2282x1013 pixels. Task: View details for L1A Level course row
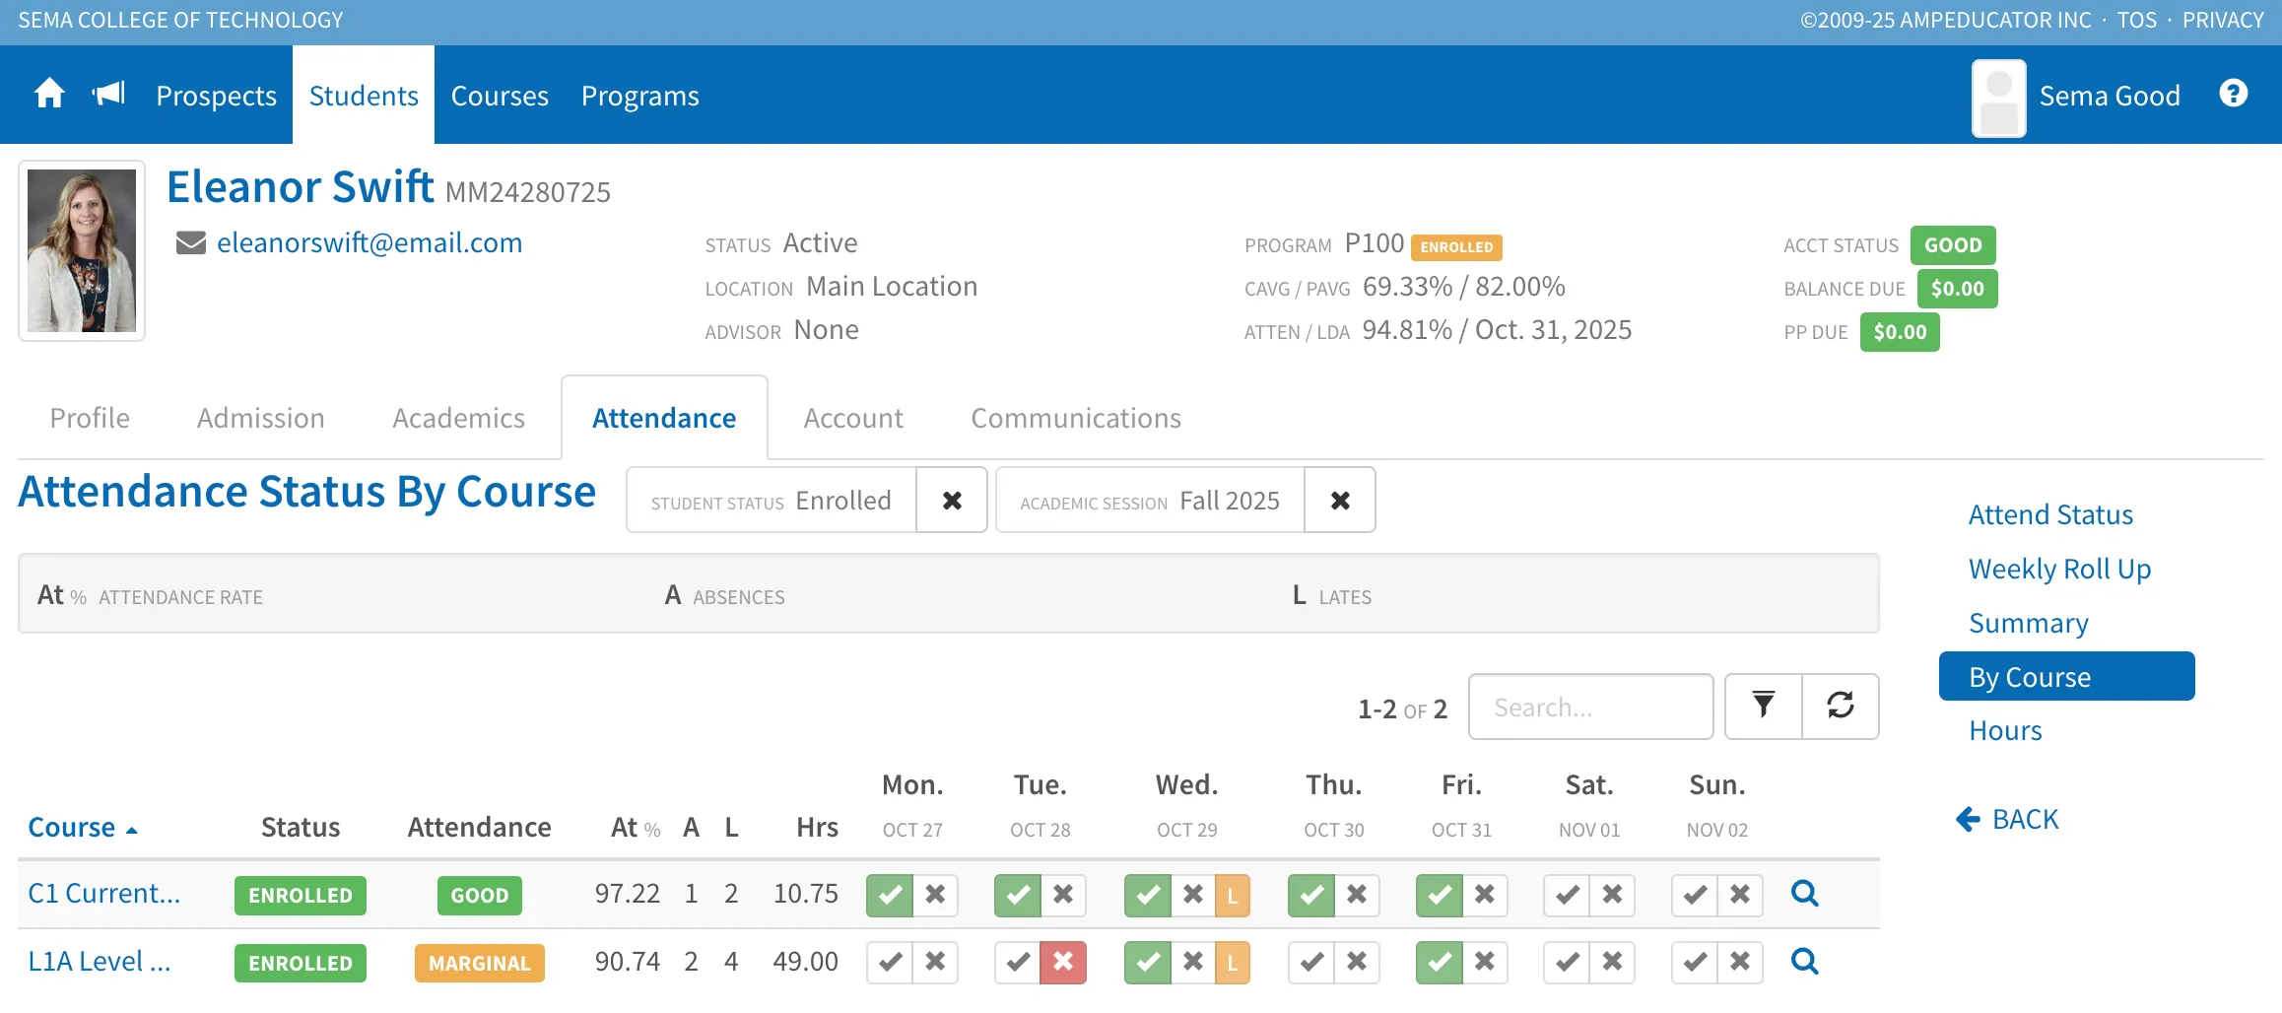[1805, 962]
